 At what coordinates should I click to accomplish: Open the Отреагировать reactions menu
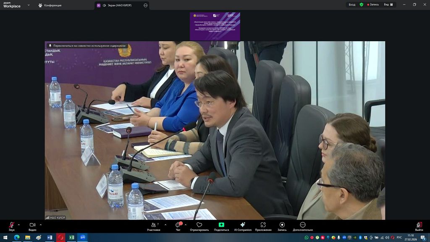pyautogui.click(x=199, y=226)
